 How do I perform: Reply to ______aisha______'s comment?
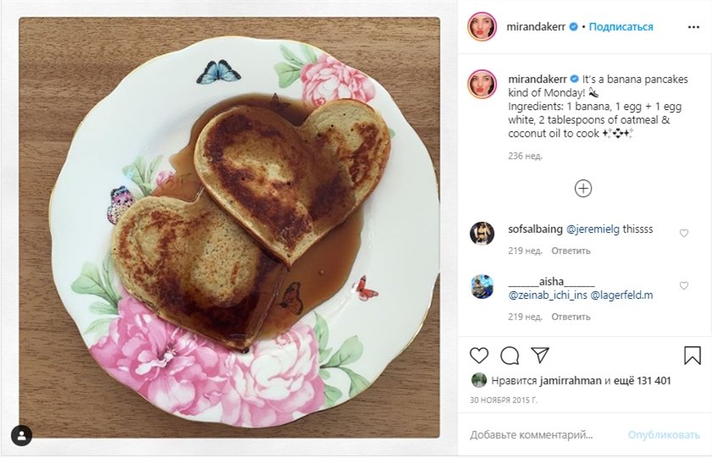[x=570, y=317]
